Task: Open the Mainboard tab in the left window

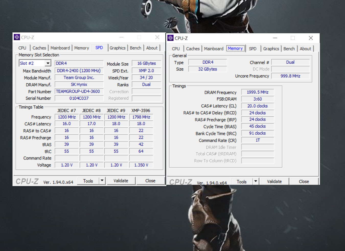Action: tap(60, 48)
